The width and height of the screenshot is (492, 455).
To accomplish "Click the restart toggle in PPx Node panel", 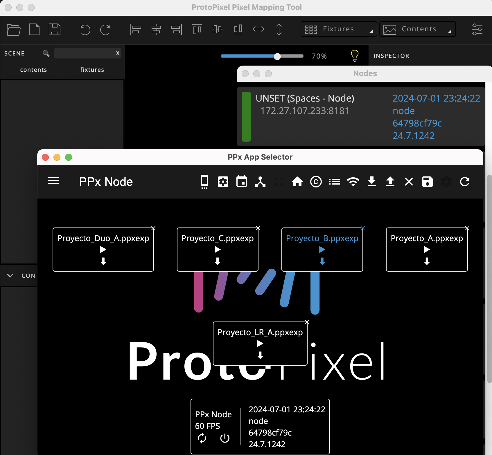I will click(x=202, y=438).
